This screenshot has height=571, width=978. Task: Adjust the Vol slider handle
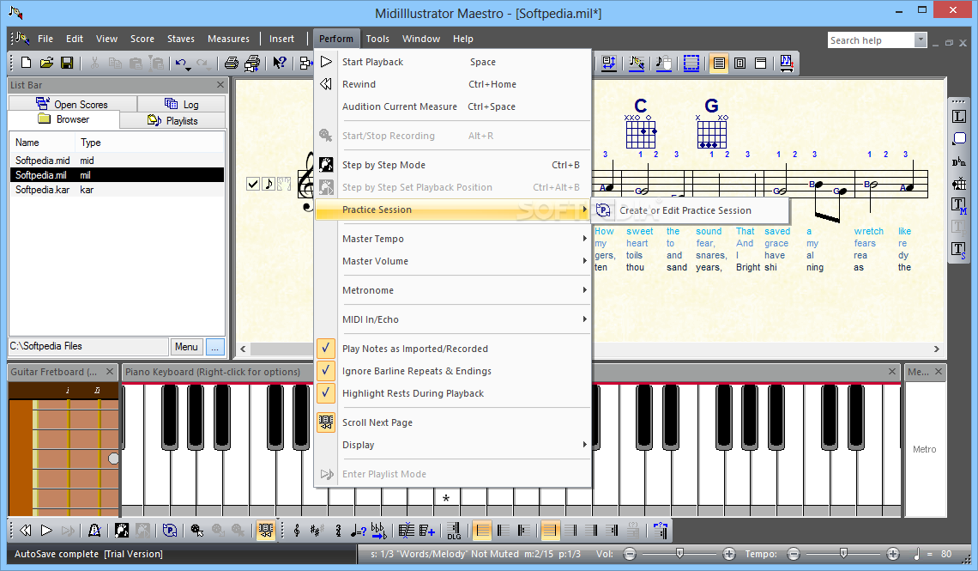[679, 553]
